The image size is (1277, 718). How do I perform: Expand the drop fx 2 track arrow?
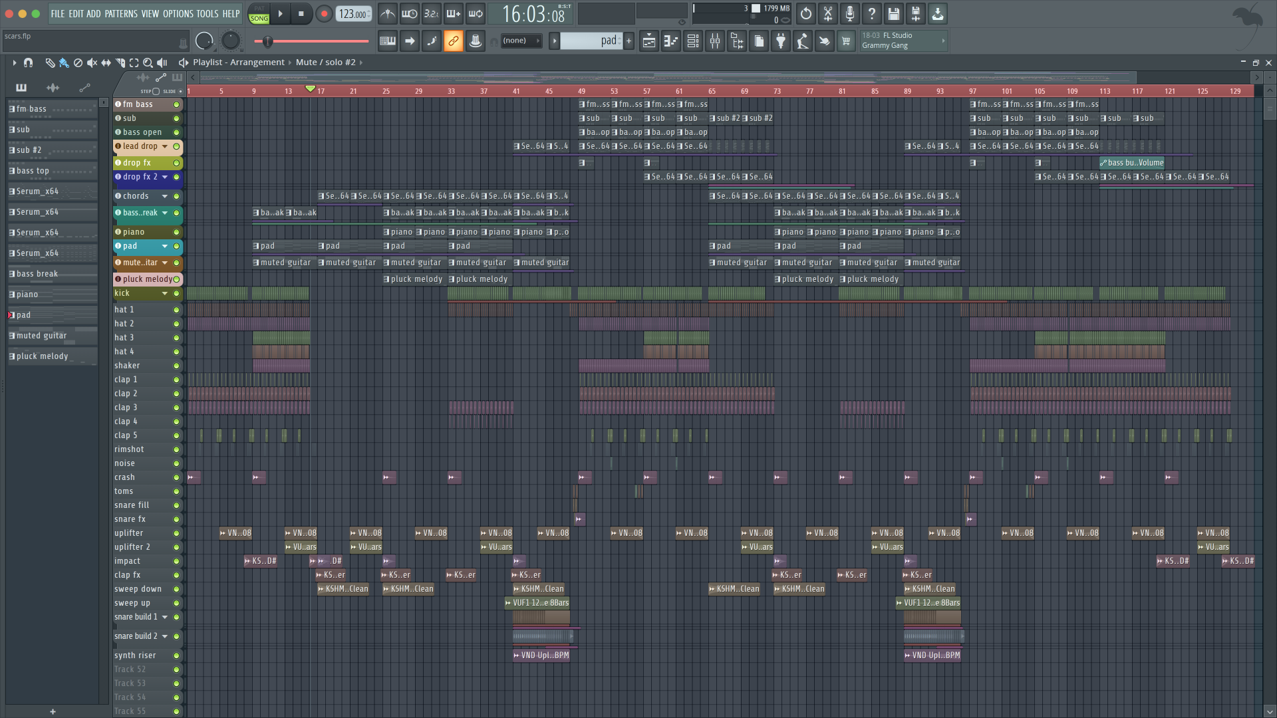coord(165,177)
